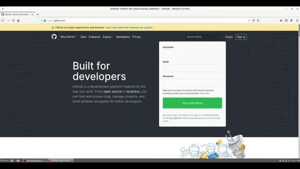The width and height of the screenshot is (300, 169).
Task: Click the Sign up button in header
Action: pos(241,37)
